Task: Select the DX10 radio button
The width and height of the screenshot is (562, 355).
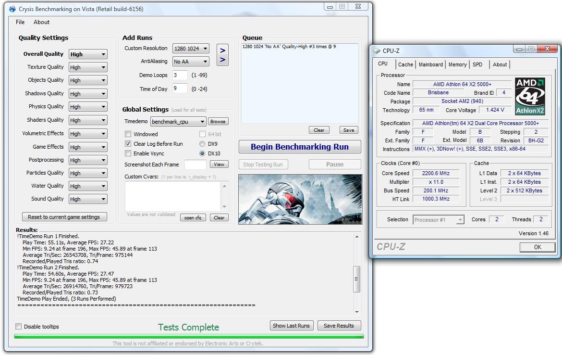Action: 202,153
